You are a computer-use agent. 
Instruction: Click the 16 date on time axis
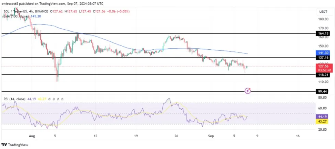tap(297, 136)
